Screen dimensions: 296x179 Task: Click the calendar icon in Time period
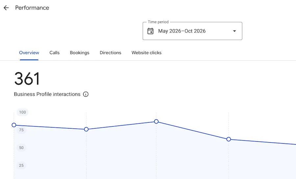point(150,31)
